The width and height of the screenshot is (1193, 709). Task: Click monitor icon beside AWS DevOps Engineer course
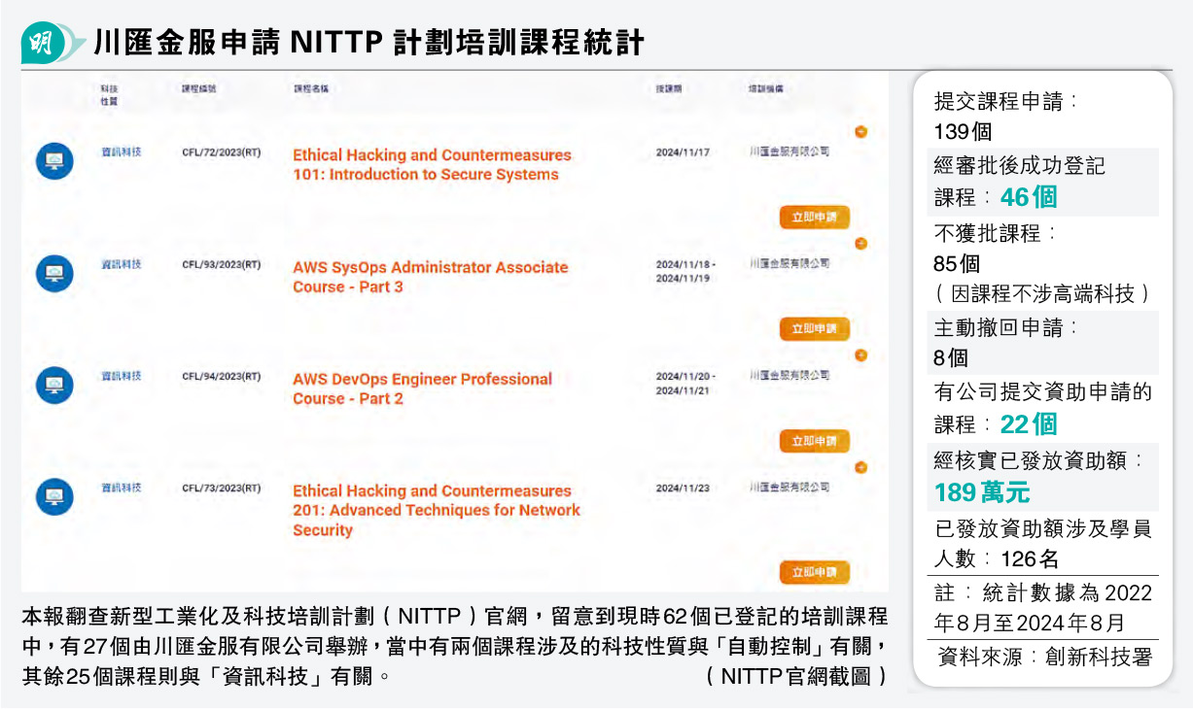(x=54, y=385)
